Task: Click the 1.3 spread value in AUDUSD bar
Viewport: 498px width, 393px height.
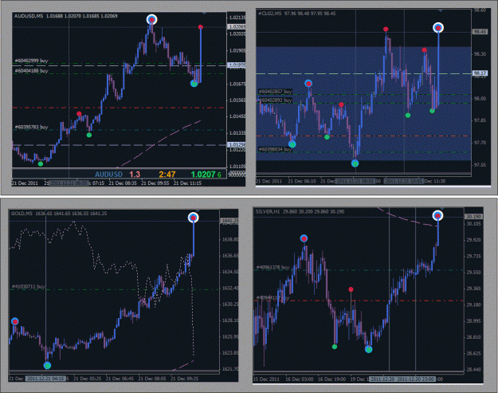Action: pos(135,174)
